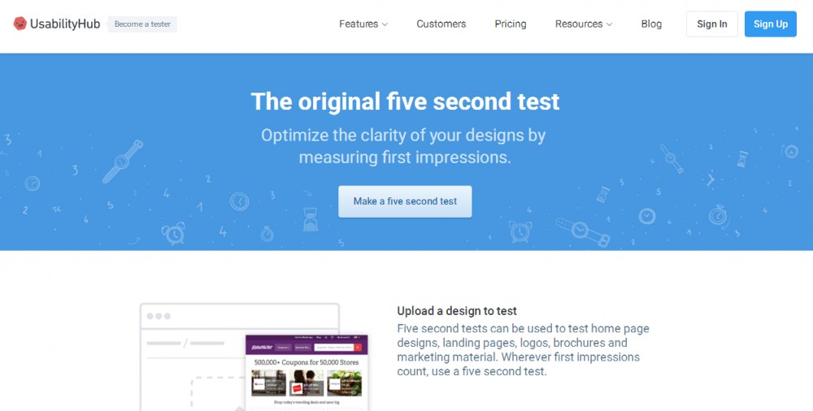
Task: Visit the Blog link
Action: point(651,24)
